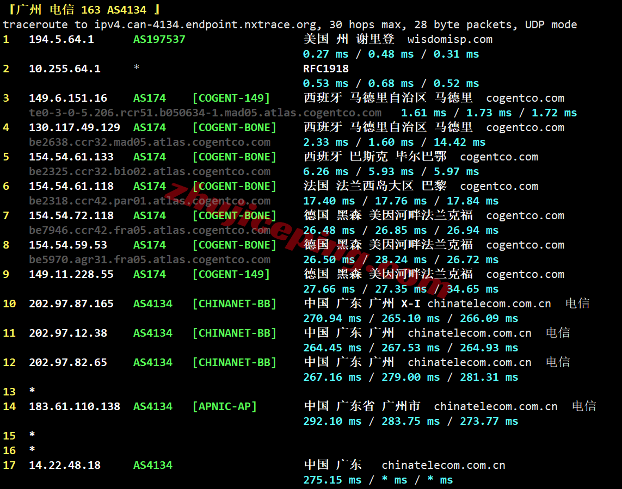Viewport: 622px width, 489px height.
Task: Click be2318.ccr42.par01.atlas.cogentco.com hostname
Action: point(150,201)
